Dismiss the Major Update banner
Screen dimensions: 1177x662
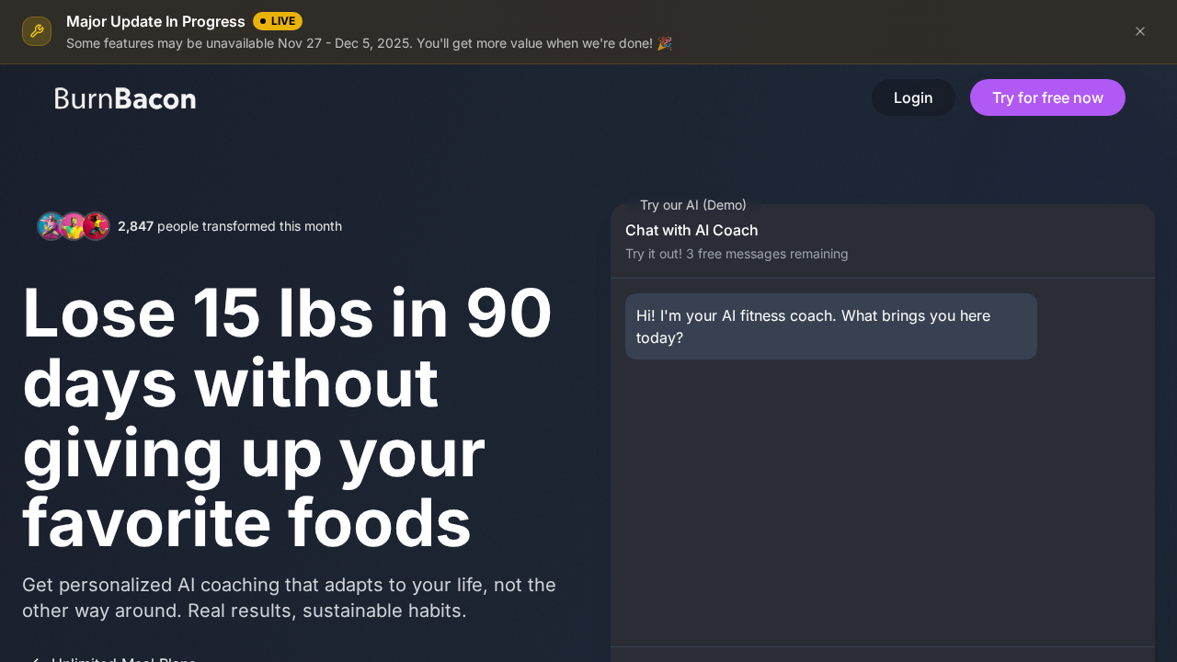tap(1140, 31)
